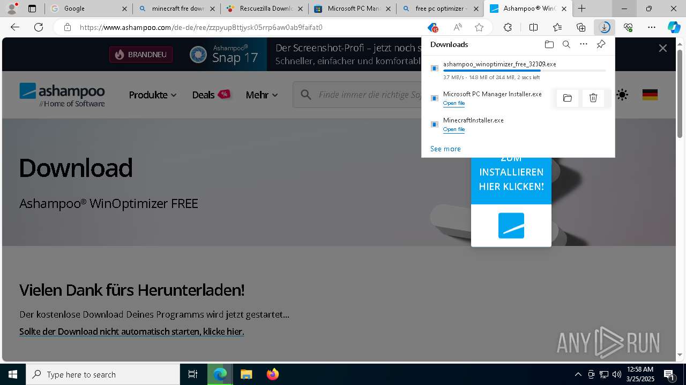Open more options in Downloads panel
The width and height of the screenshot is (686, 385).
[x=584, y=44]
